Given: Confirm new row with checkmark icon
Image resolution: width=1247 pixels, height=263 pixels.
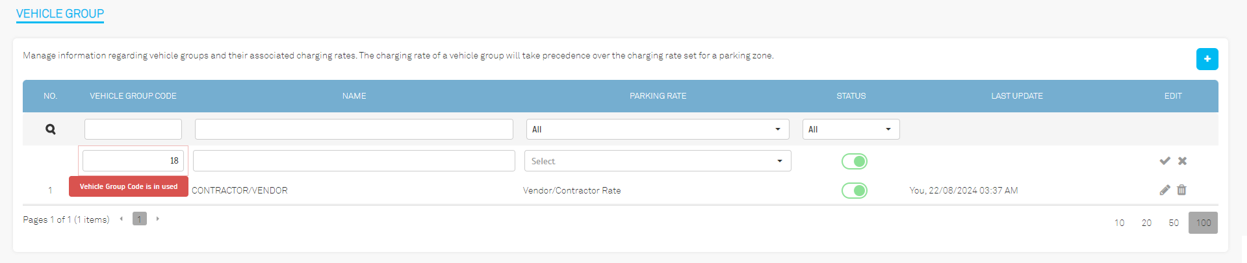Looking at the screenshot, I should (1164, 161).
